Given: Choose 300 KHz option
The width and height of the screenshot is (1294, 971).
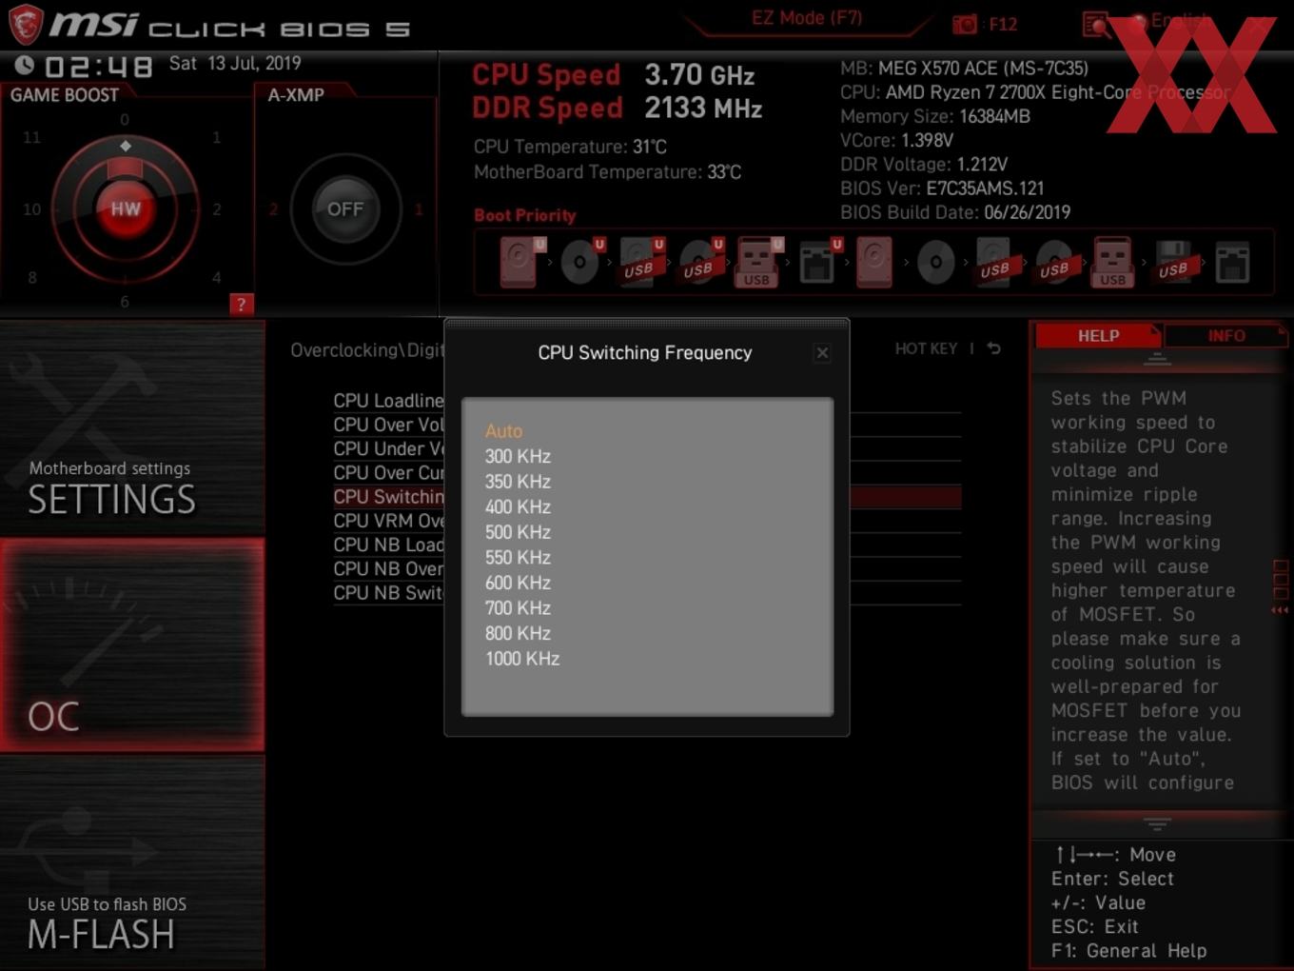Looking at the screenshot, I should click(518, 457).
